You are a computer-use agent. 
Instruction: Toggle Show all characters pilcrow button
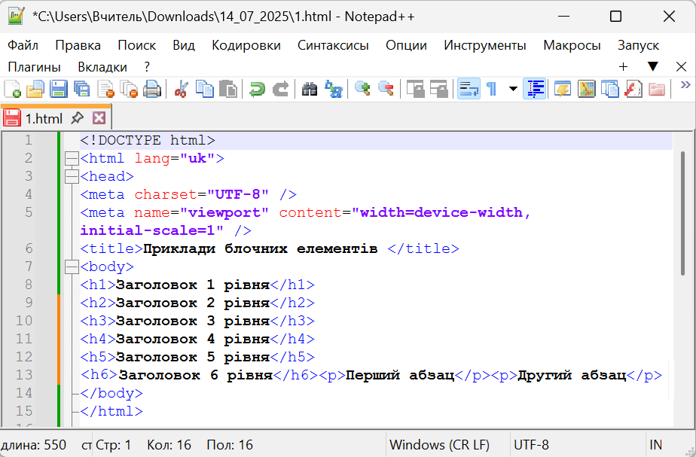coord(492,90)
